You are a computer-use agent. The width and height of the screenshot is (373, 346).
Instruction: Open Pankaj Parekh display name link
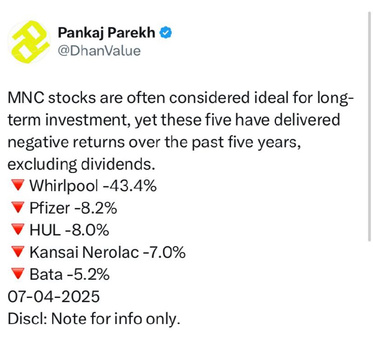point(106,32)
